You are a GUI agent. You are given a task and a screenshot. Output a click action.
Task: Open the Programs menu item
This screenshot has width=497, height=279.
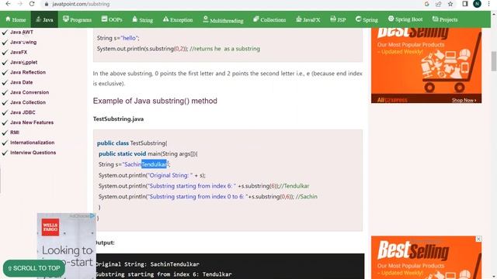click(78, 19)
